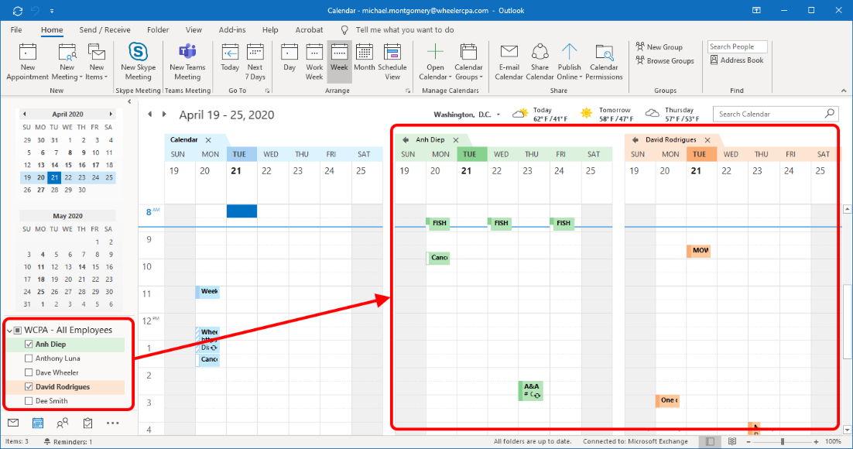
Task: Close the David Rodrigues calendar tab
Action: [707, 140]
